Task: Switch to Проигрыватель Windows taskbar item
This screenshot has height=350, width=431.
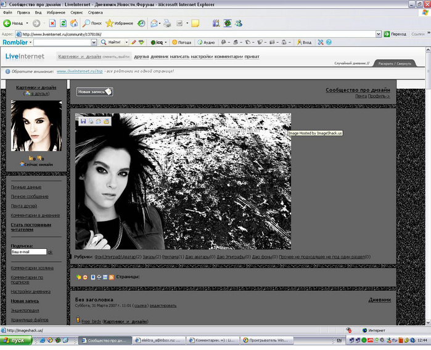Action: (267, 340)
